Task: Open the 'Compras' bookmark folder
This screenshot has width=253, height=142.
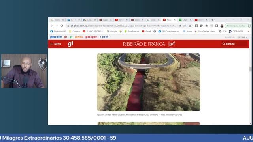Action: [75, 32]
